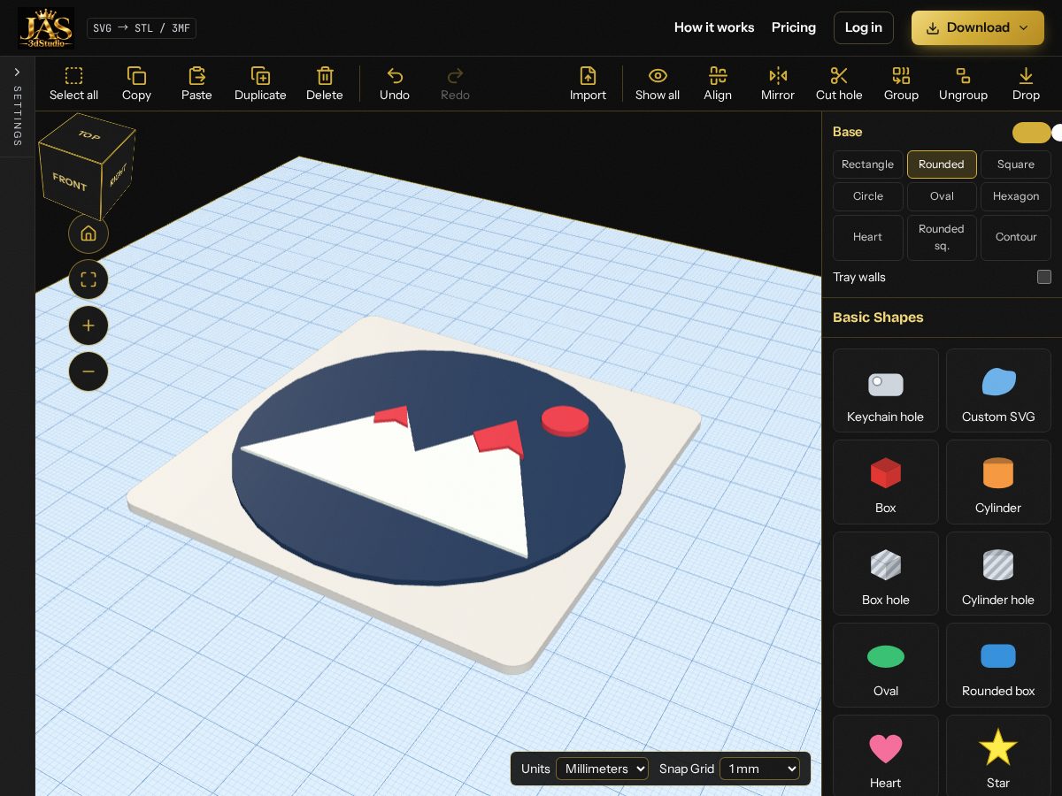
Task: Group the selected objects
Action: click(x=901, y=84)
